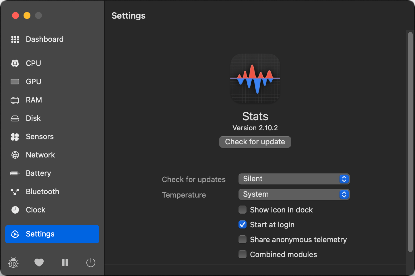Enable Combined modules checkbox
Screen dimensions: 415x276
(243, 254)
